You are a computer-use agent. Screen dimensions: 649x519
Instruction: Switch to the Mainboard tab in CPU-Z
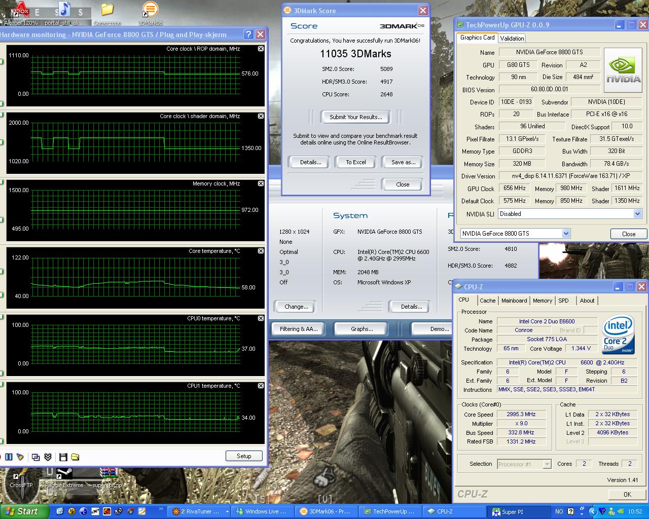point(514,301)
